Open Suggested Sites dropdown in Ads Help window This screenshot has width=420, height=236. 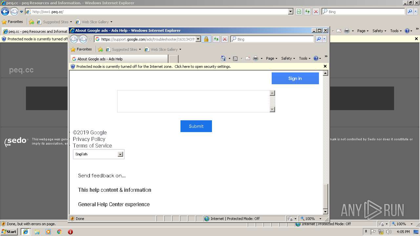tap(140, 49)
